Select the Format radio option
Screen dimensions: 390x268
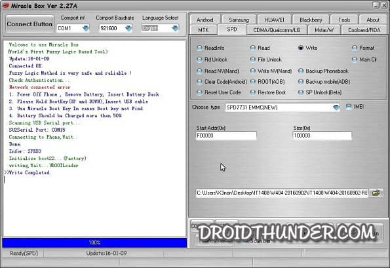(363, 48)
